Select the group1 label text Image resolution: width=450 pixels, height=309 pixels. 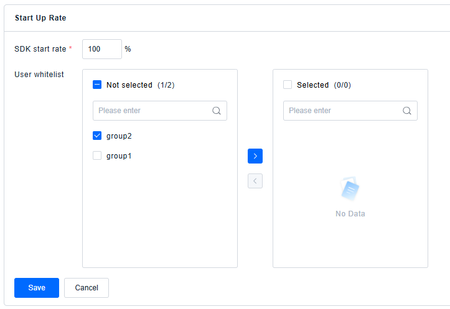119,156
